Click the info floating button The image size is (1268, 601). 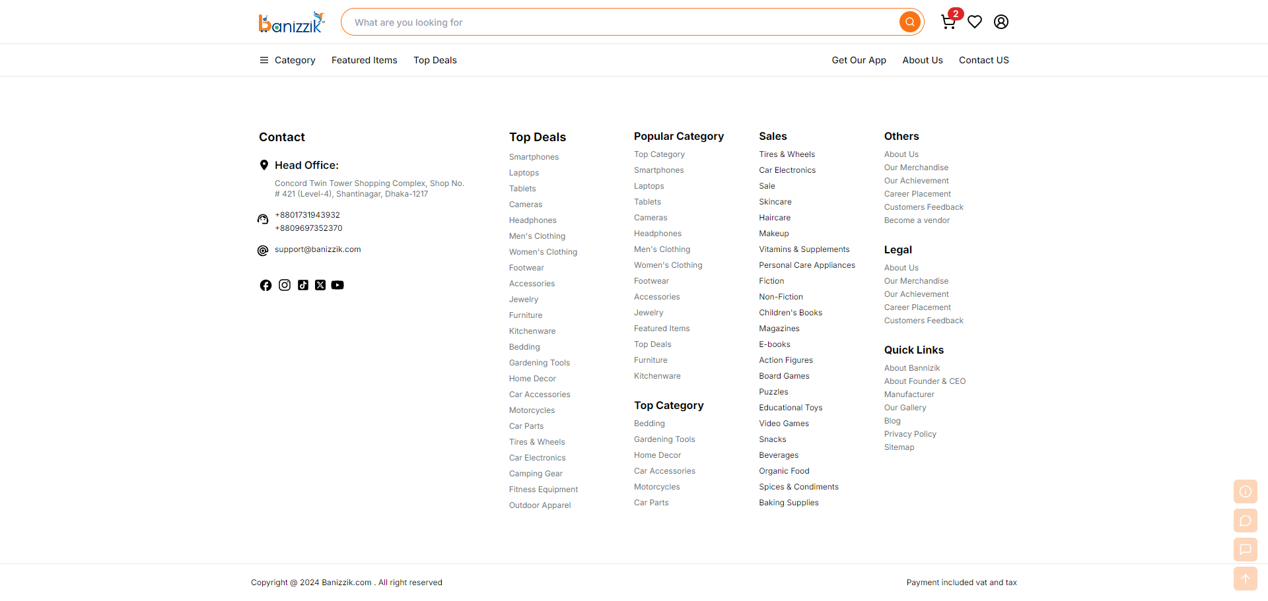coord(1246,491)
